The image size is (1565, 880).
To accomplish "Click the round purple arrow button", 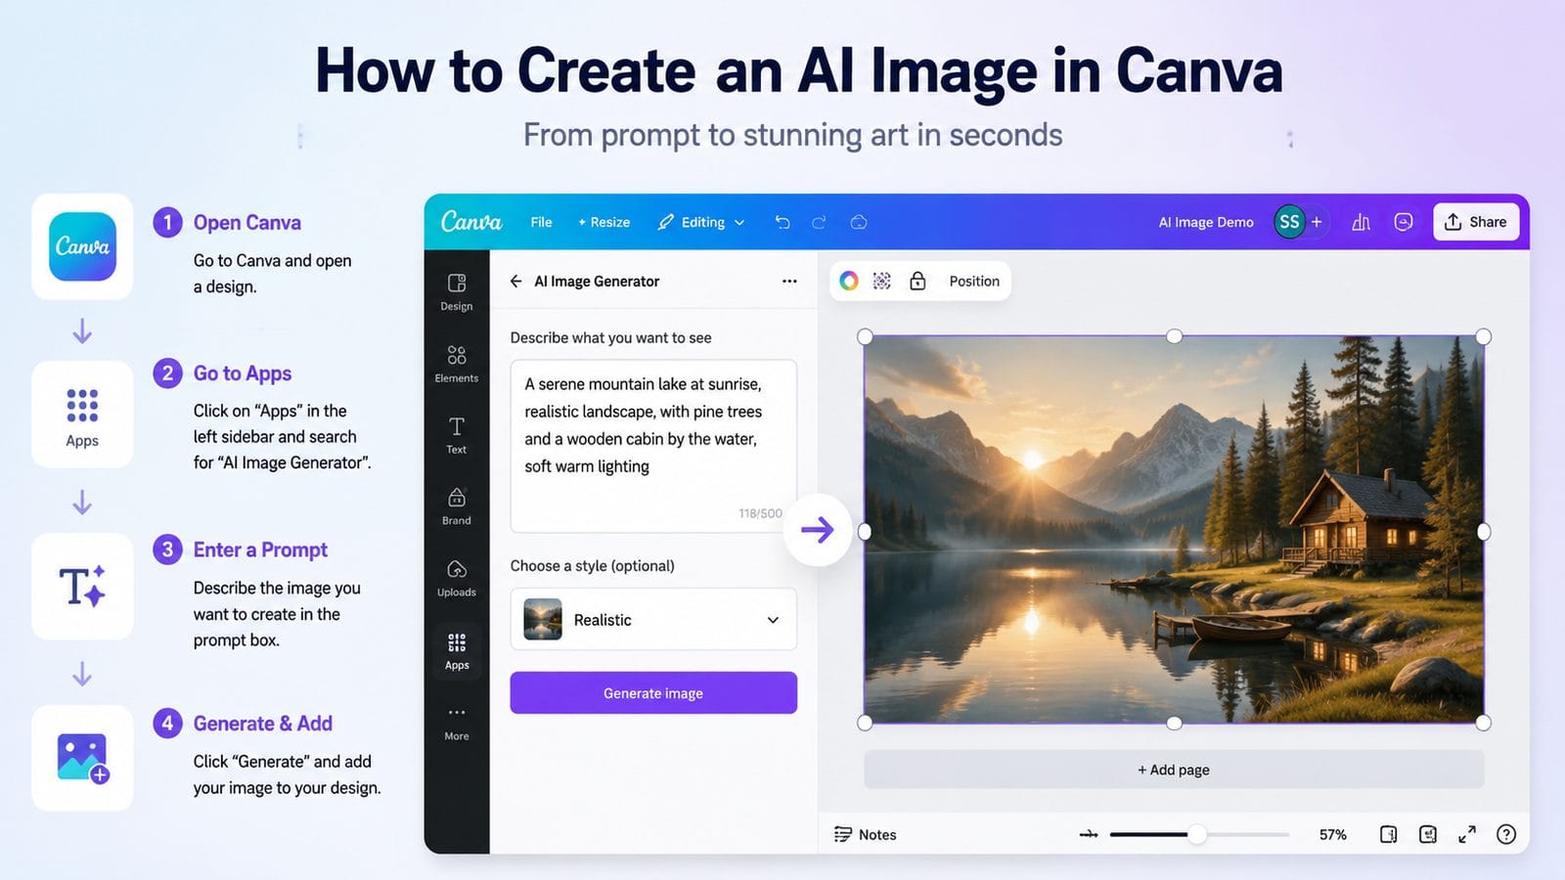I will pyautogui.click(x=818, y=530).
